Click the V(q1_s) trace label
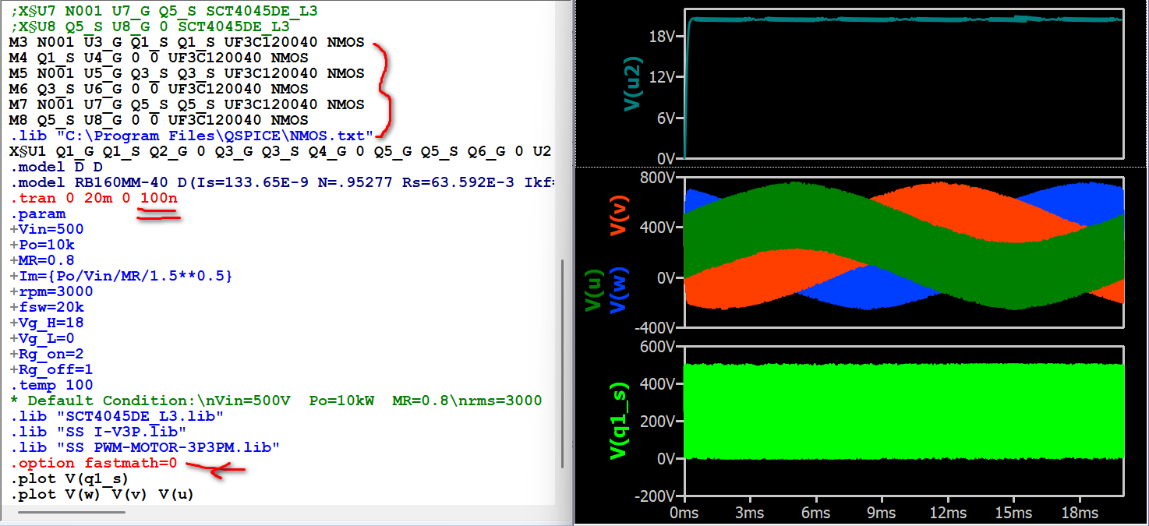This screenshot has height=526, width=1149. pyautogui.click(x=620, y=421)
